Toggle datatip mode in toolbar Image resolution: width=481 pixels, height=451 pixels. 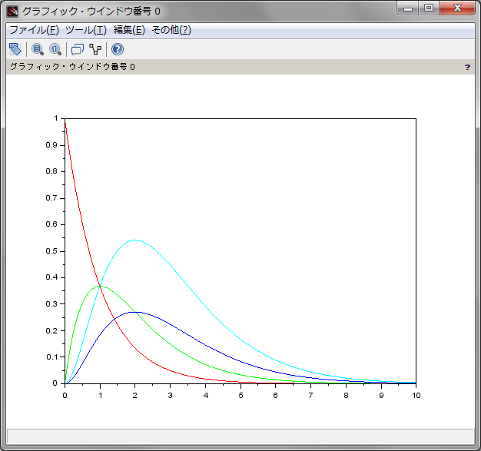[x=77, y=49]
